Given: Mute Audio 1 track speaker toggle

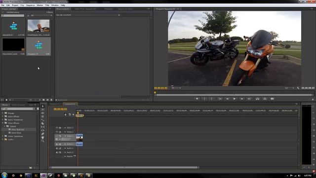Looking at the screenshot, I should tap(57, 144).
